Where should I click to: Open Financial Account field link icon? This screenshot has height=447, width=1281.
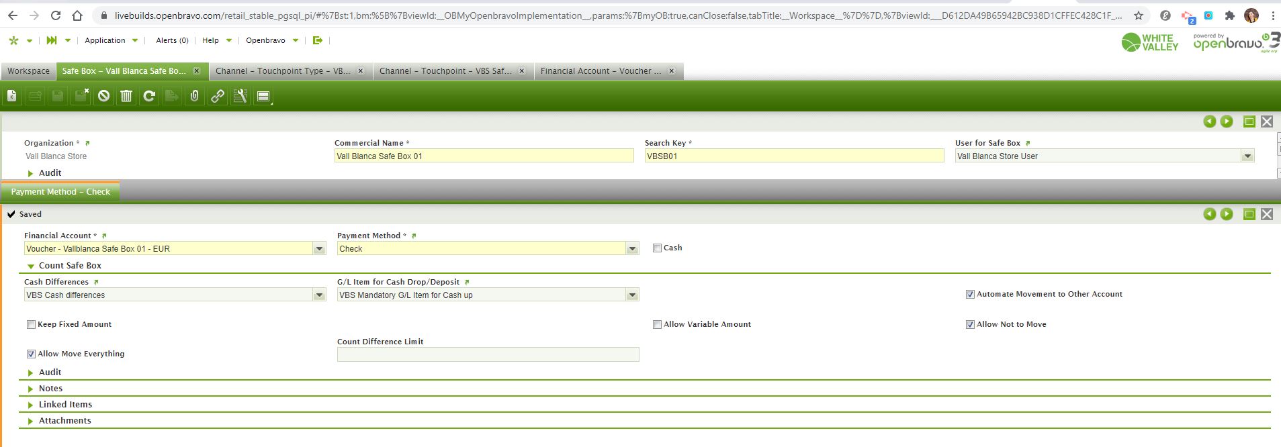(x=104, y=236)
